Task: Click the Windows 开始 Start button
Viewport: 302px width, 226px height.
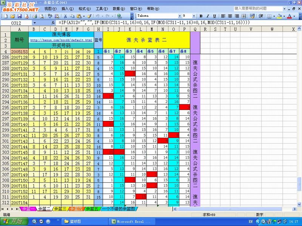Action: coord(14,221)
